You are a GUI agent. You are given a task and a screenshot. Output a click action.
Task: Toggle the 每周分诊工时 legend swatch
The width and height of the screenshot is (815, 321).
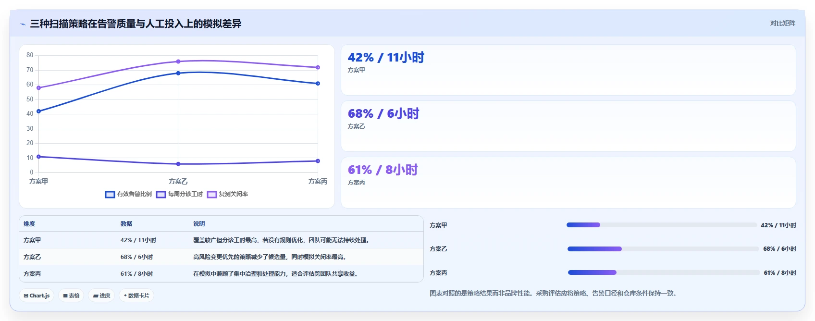(x=161, y=194)
